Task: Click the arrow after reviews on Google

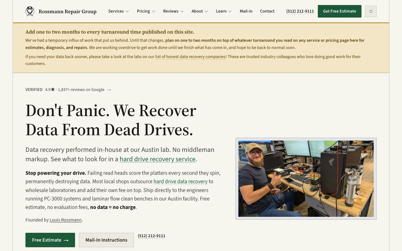Action: pos(109,90)
